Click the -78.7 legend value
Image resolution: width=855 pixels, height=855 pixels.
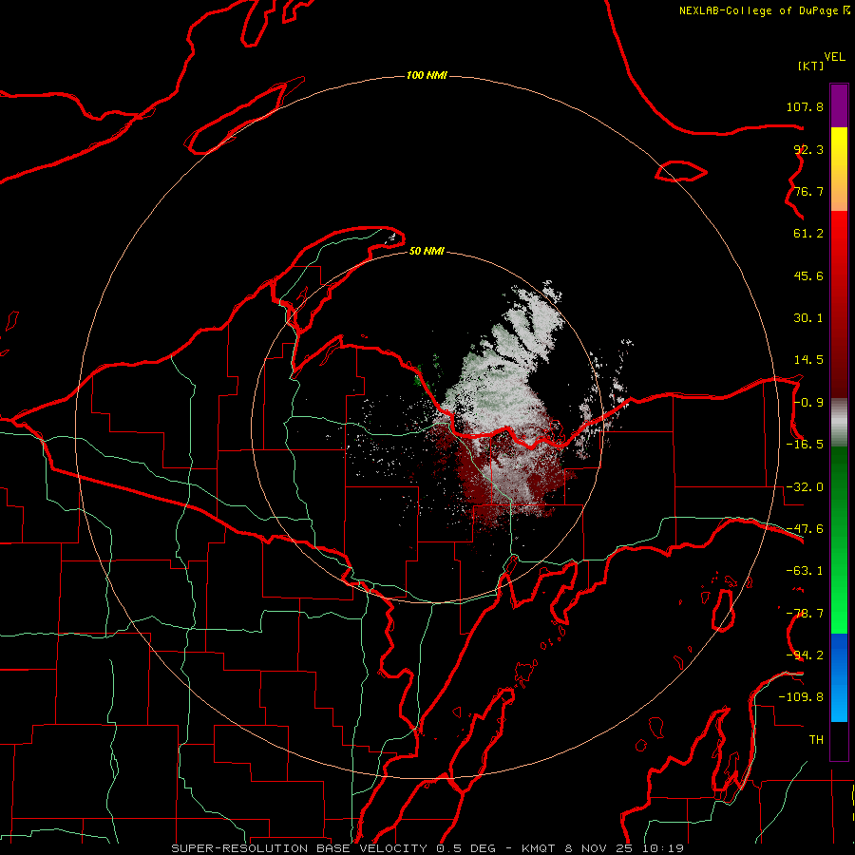point(805,614)
